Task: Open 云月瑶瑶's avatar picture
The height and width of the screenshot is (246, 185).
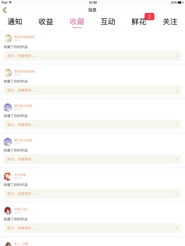Action: point(8,176)
